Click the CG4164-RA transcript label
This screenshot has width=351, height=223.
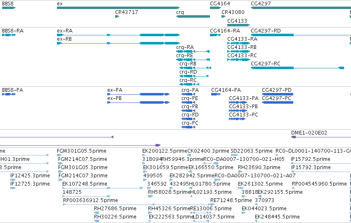[225, 31]
